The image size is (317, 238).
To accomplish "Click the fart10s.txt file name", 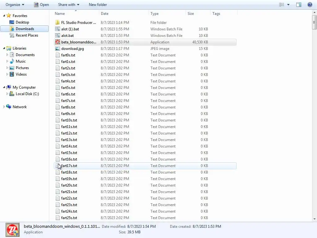I will coord(69,120).
